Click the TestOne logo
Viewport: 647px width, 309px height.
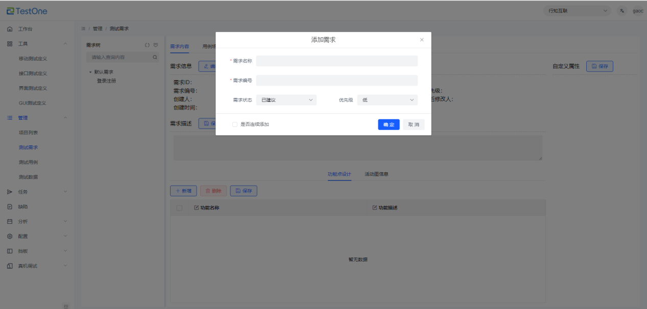click(x=27, y=11)
